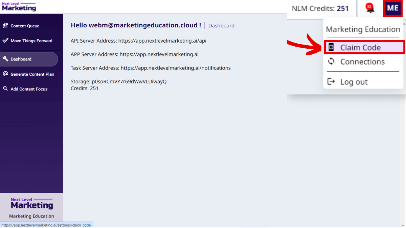
Task: Select Dashboard in the sidebar
Action: 29,59
